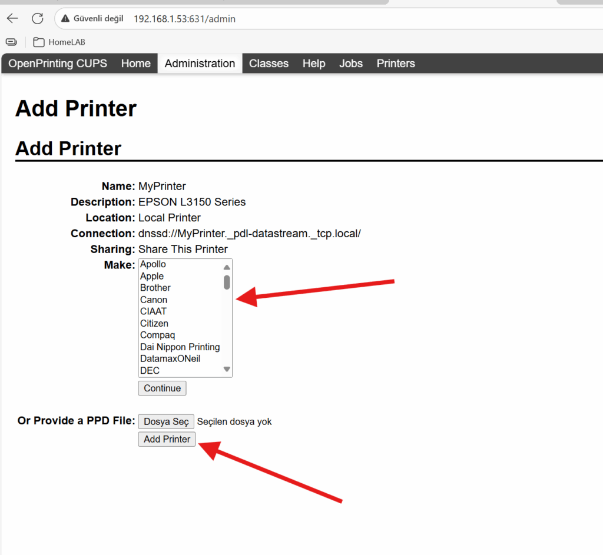Choose Canon from the Make list
Viewport: 603px width, 555px height.
[x=154, y=300]
